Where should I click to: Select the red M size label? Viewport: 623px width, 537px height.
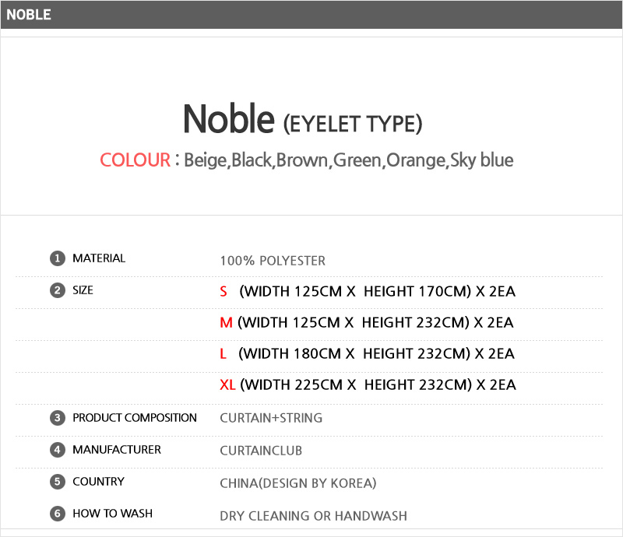point(226,323)
